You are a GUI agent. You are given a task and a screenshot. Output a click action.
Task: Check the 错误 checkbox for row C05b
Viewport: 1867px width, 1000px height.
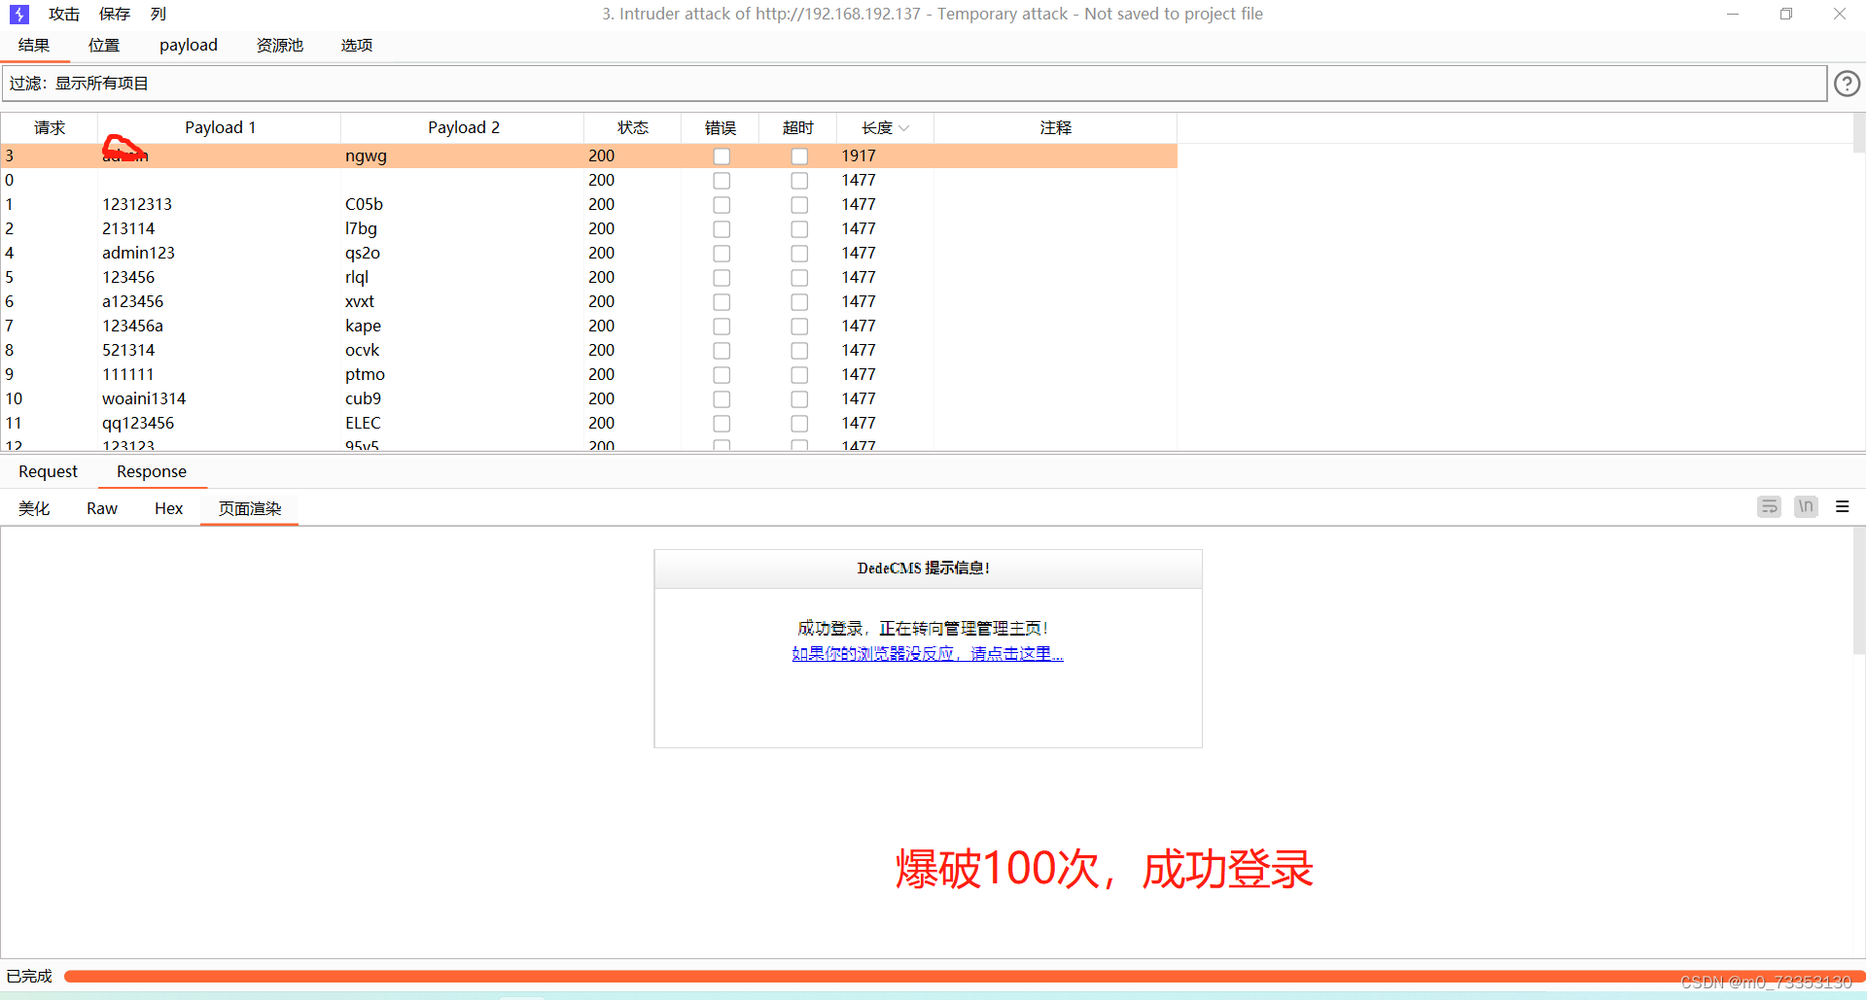(722, 205)
